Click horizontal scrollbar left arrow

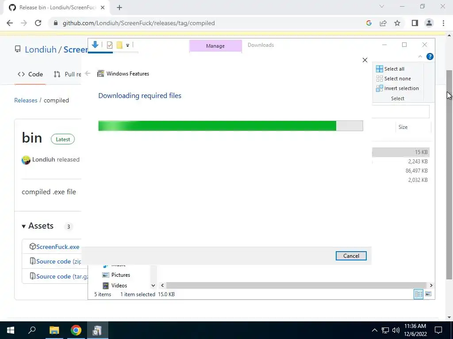(x=162, y=286)
